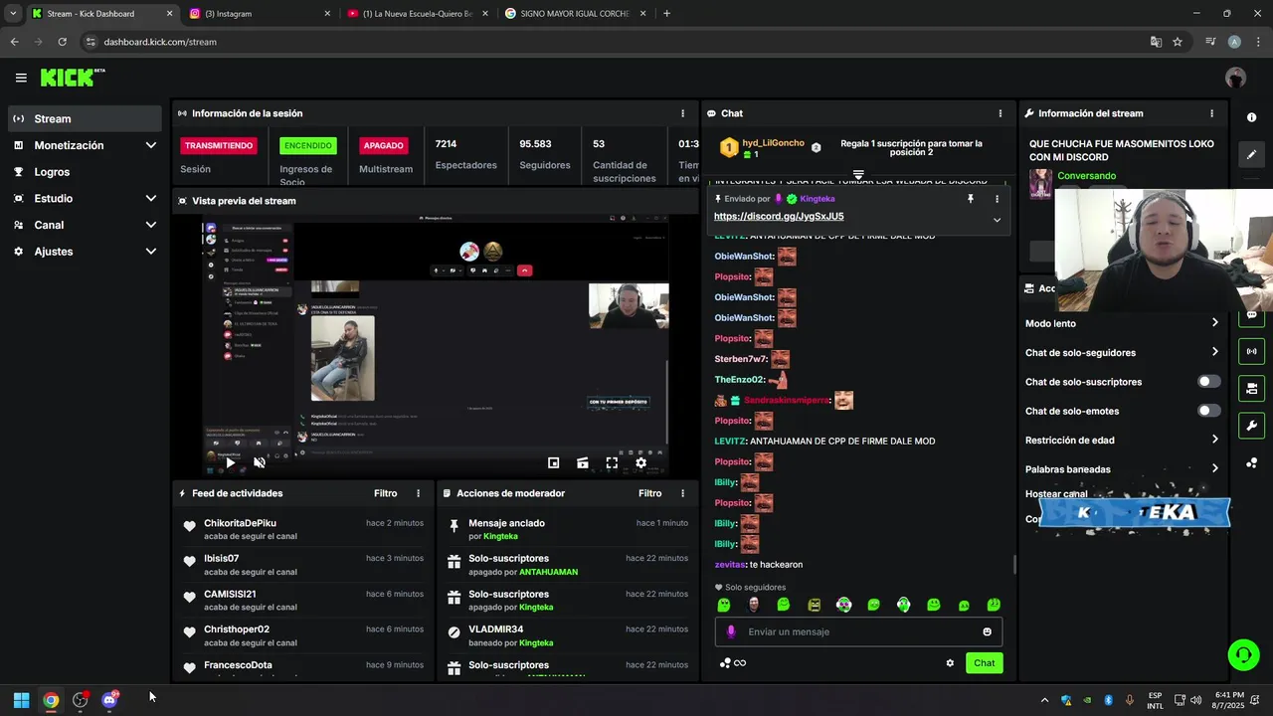Open Discord from the taskbar
The height and width of the screenshot is (716, 1273).
(109, 700)
